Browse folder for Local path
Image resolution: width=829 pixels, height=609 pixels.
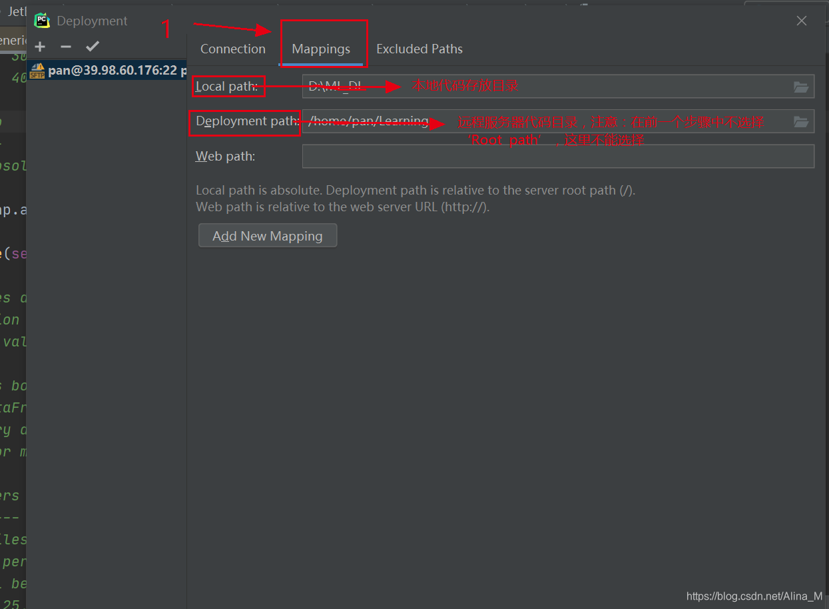coord(801,87)
